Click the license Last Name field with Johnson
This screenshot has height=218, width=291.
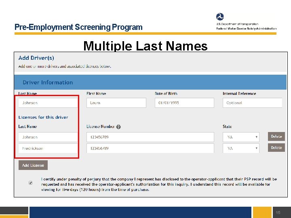48,137
